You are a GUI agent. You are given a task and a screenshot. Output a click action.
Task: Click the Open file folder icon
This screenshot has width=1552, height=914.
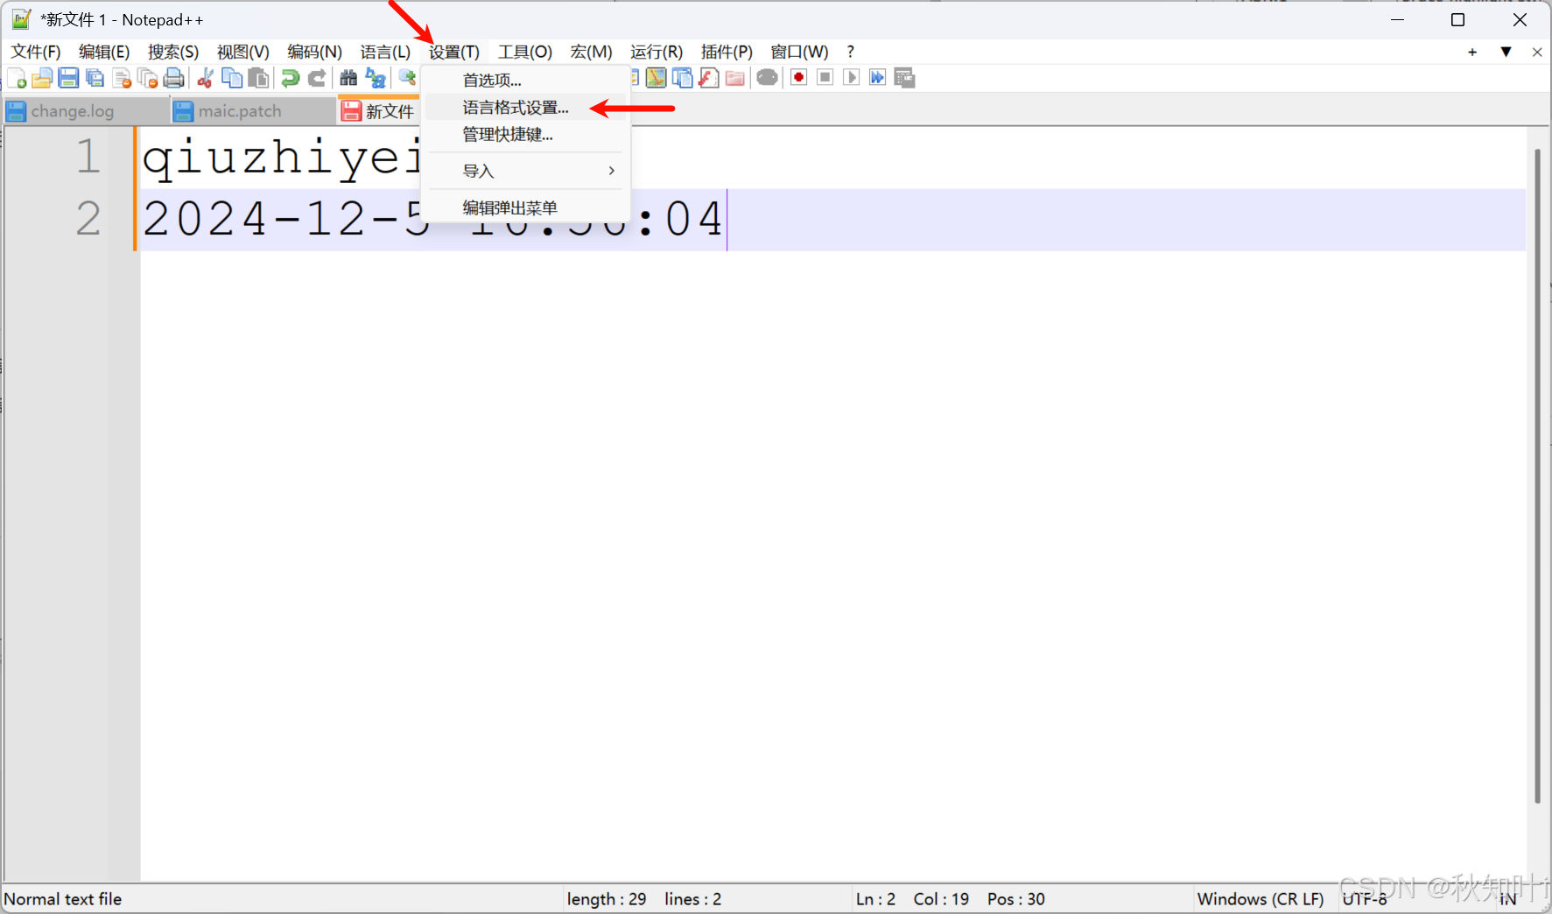pyautogui.click(x=42, y=78)
